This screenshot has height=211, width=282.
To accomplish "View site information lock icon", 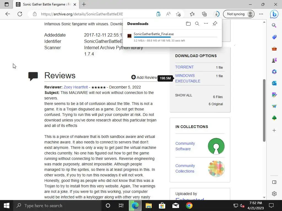I will click(x=35, y=14).
